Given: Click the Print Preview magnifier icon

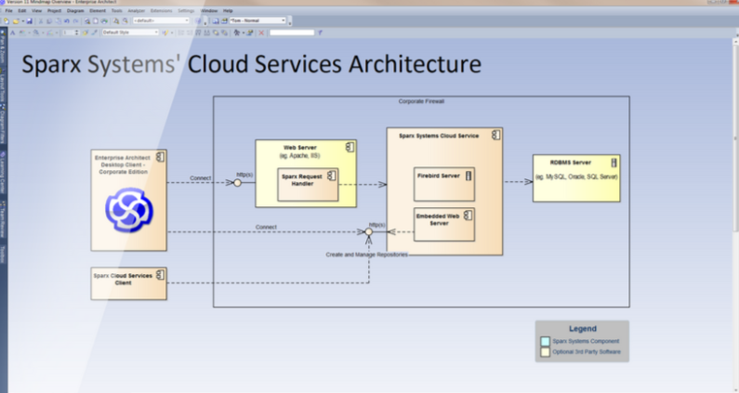Looking at the screenshot, I should click(x=87, y=20).
